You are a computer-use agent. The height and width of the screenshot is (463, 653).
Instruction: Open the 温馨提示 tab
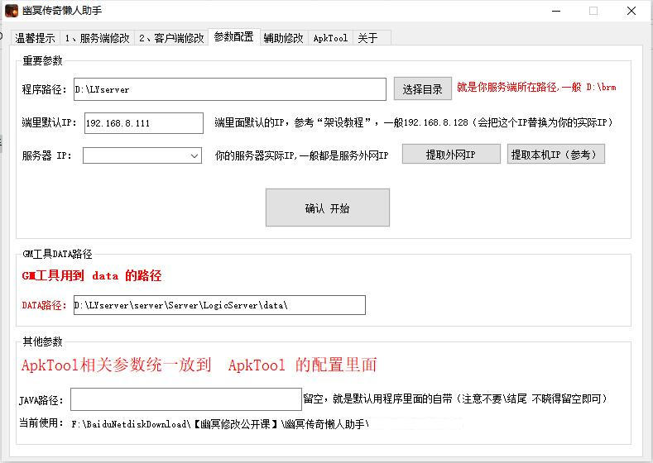pos(35,38)
